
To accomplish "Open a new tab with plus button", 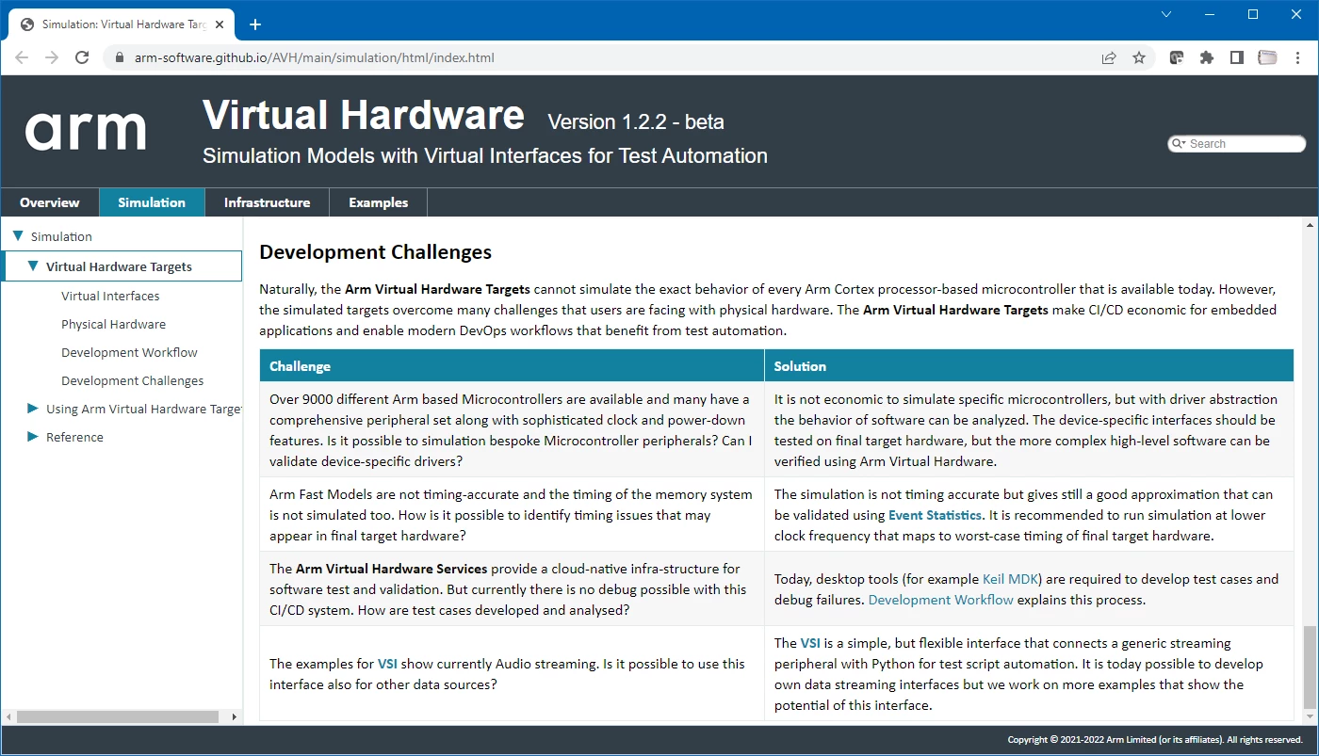I will (x=254, y=24).
